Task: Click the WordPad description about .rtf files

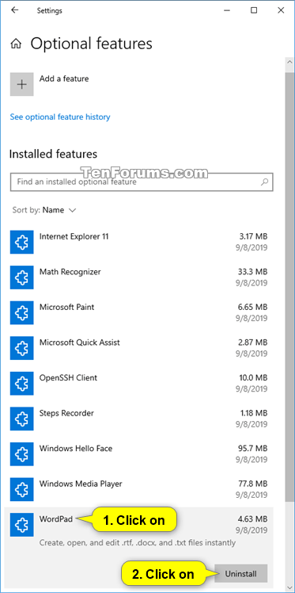Action: pos(138,543)
